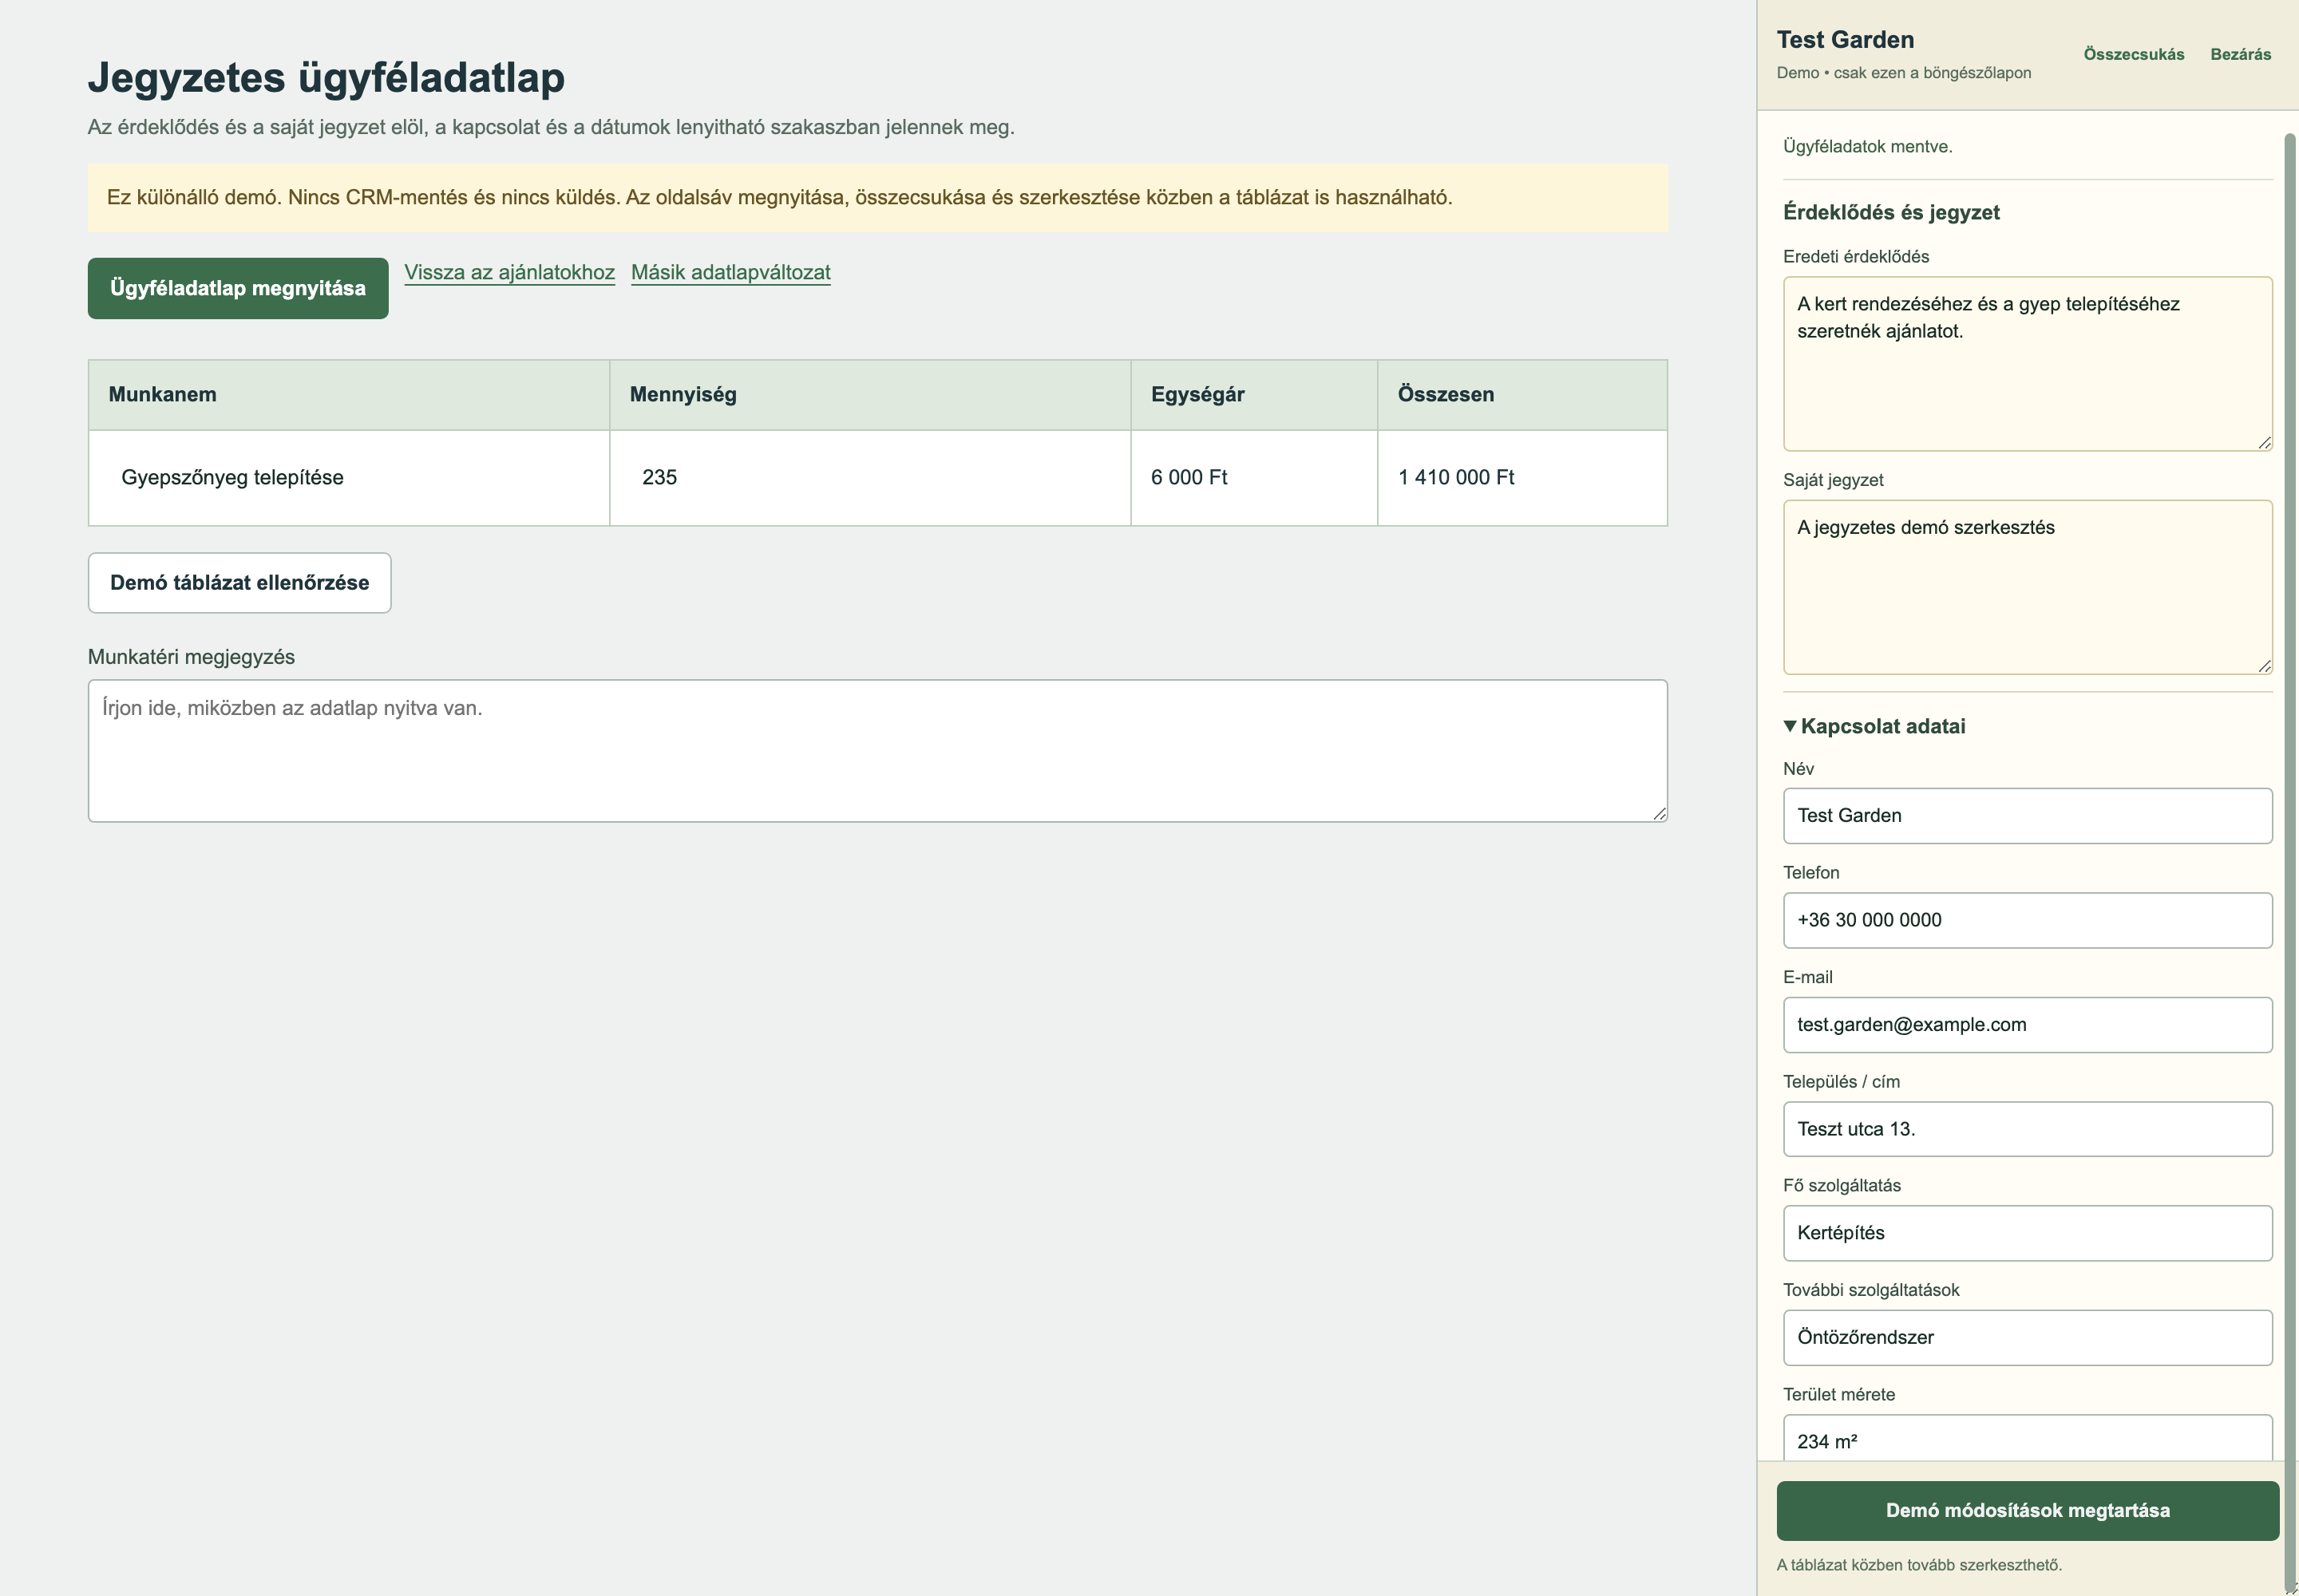Image resolution: width=2299 pixels, height=1596 pixels.
Task: Select the Név input field
Action: click(x=2027, y=816)
